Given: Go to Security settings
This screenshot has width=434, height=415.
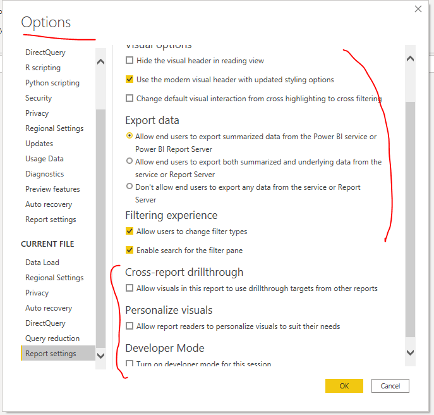Looking at the screenshot, I should 39,98.
